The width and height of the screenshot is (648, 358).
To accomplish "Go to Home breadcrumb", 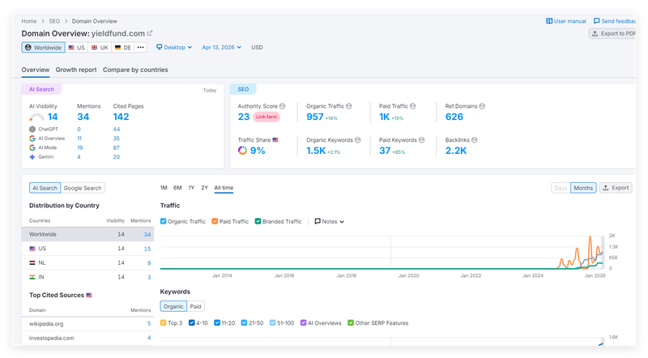I will coord(29,21).
